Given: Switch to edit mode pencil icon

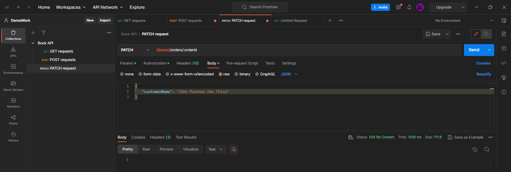Looking at the screenshot, I should click(476, 34).
